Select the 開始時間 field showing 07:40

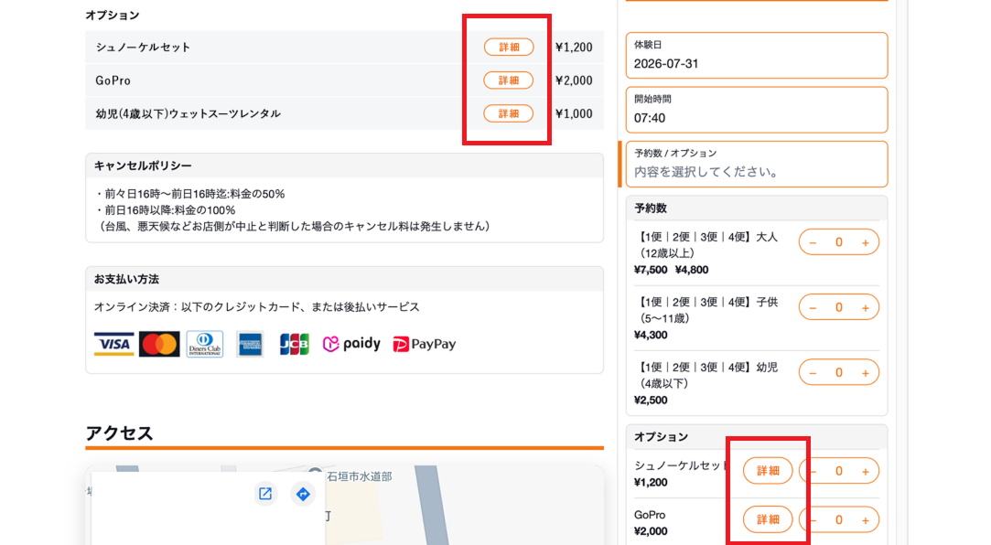(757, 110)
